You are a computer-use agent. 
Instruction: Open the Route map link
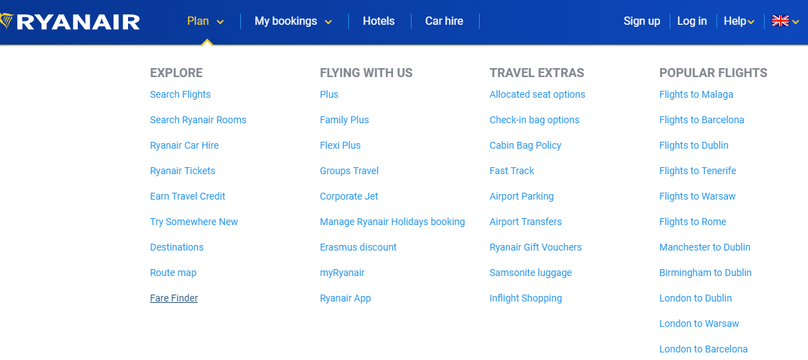pos(173,273)
